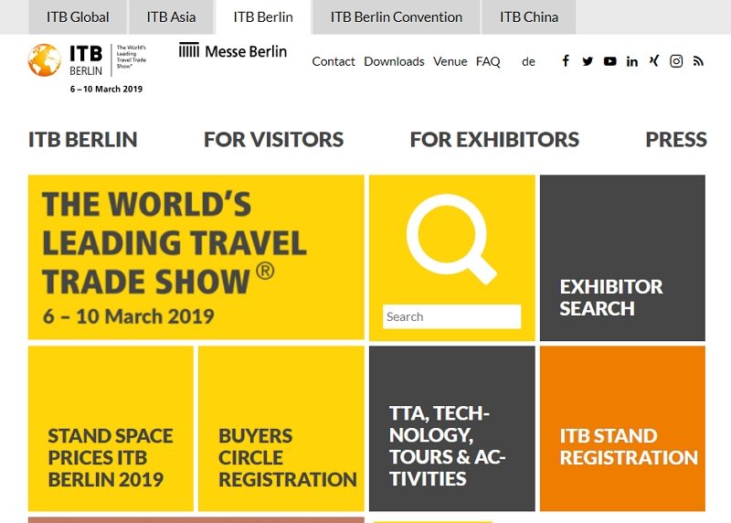Switch to the ITB Global tab
The width and height of the screenshot is (731, 523).
tap(78, 17)
